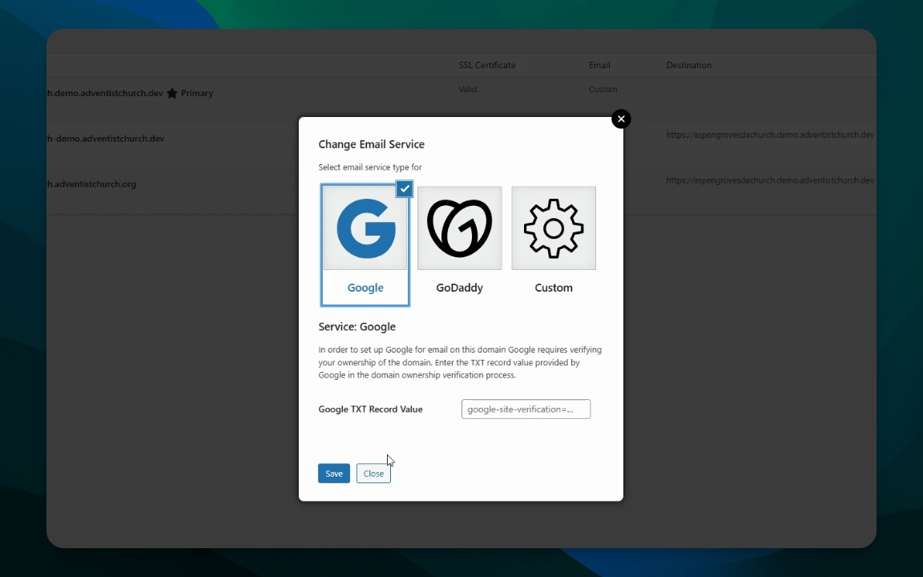Click the 'Custom' label under the gear
The height and width of the screenshot is (577, 923).
point(554,288)
